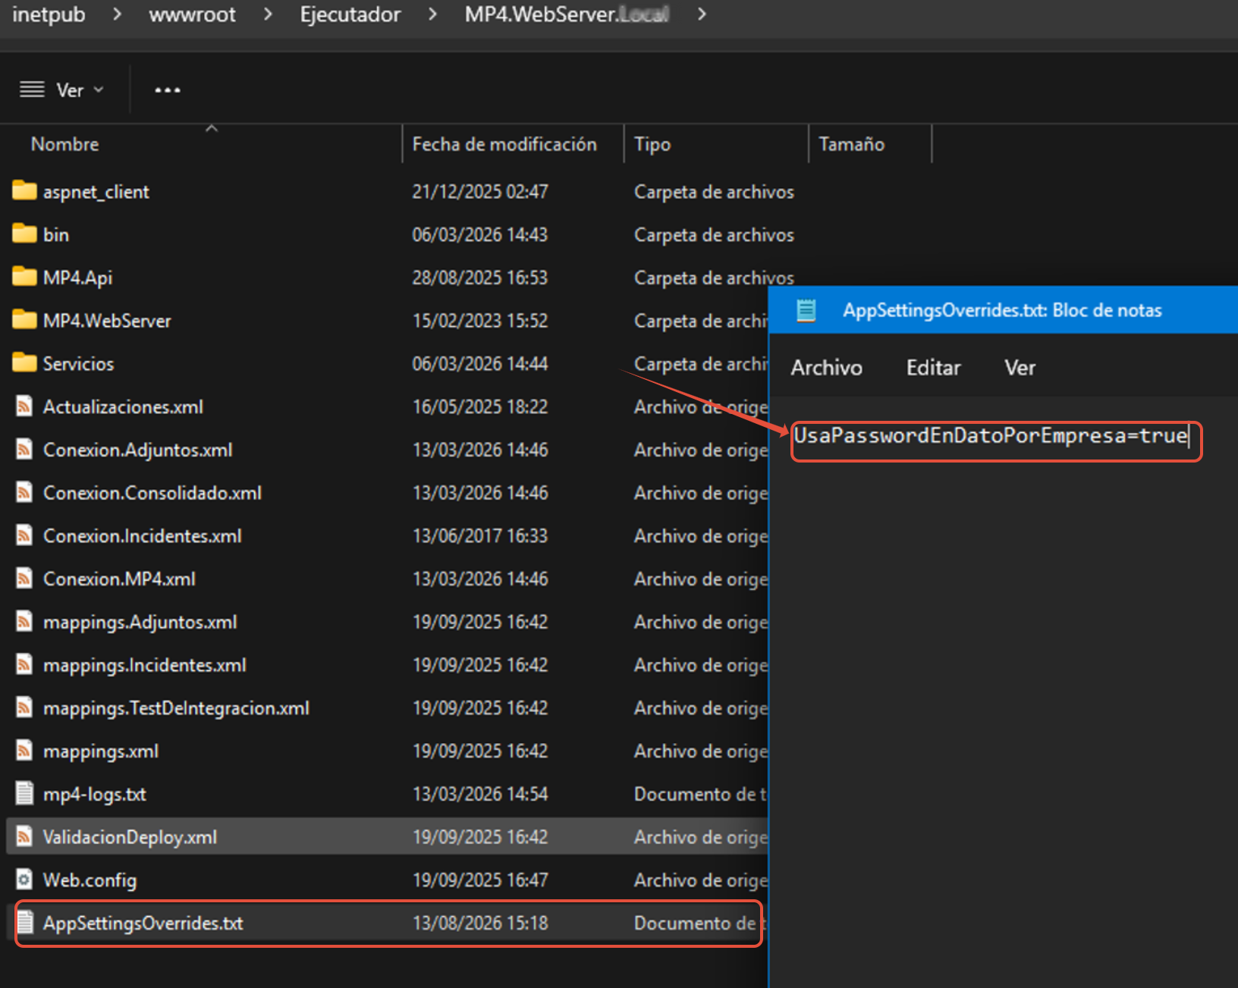The width and height of the screenshot is (1238, 988).
Task: Expand the chevron after Ejecutador in breadcrumb
Action: (432, 14)
